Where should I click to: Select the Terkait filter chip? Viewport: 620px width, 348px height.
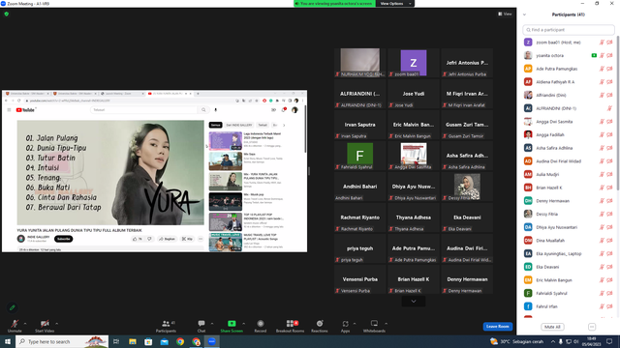coord(263,125)
